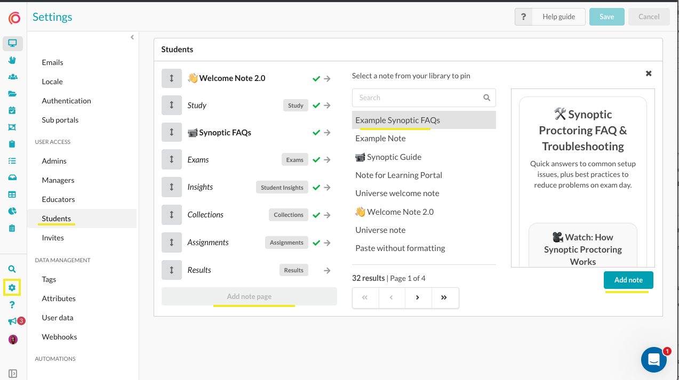Screen dimensions: 679x380
Task: Open the Educators settings section
Action: pyautogui.click(x=58, y=199)
